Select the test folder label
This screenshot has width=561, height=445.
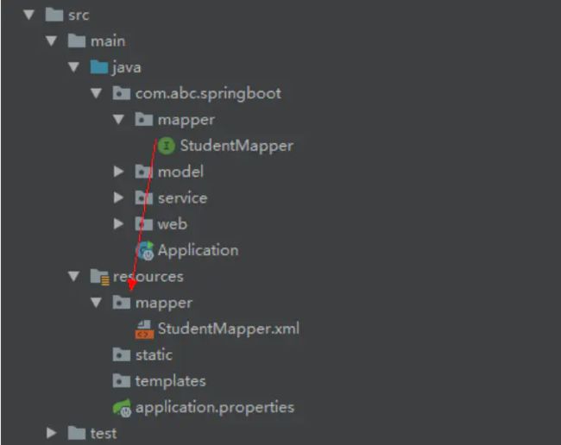pyautogui.click(x=104, y=434)
